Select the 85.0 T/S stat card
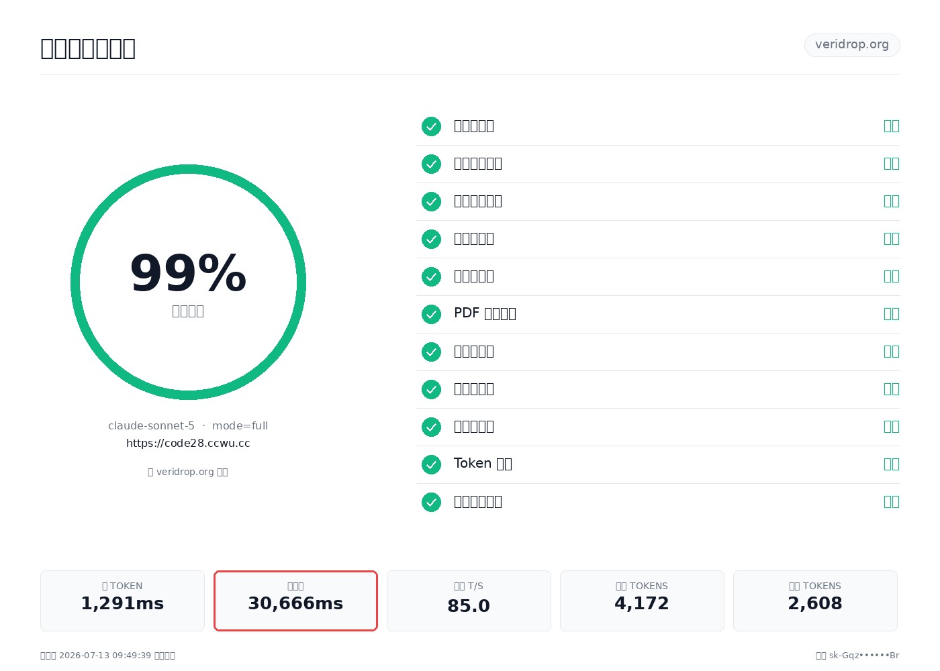Image resolution: width=940 pixels, height=671 pixels. tap(469, 601)
